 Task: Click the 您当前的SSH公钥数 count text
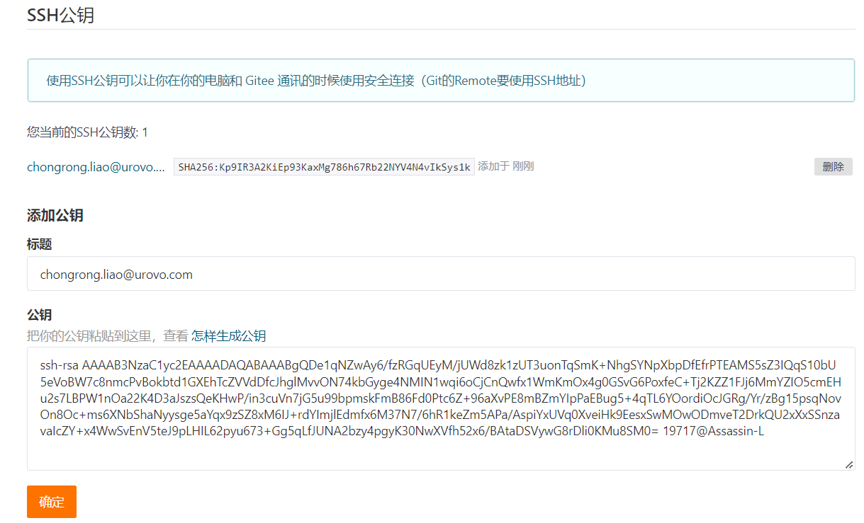click(x=87, y=132)
